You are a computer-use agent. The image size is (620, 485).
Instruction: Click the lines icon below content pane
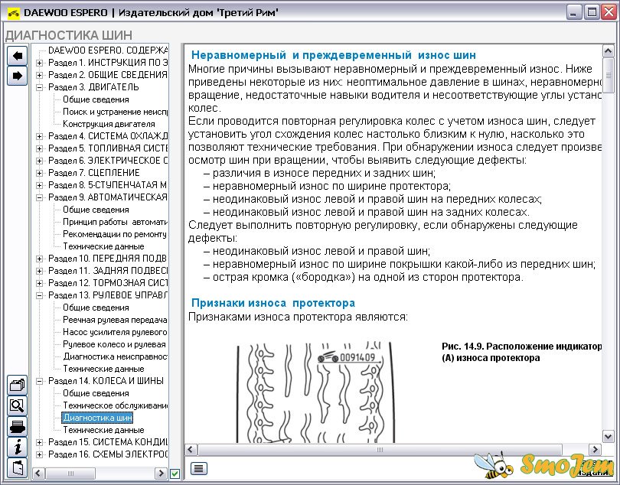199,468
